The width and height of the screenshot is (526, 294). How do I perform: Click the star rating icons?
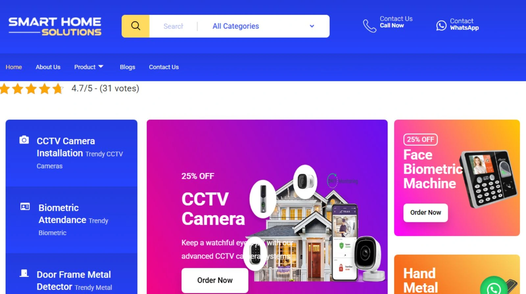[31, 89]
